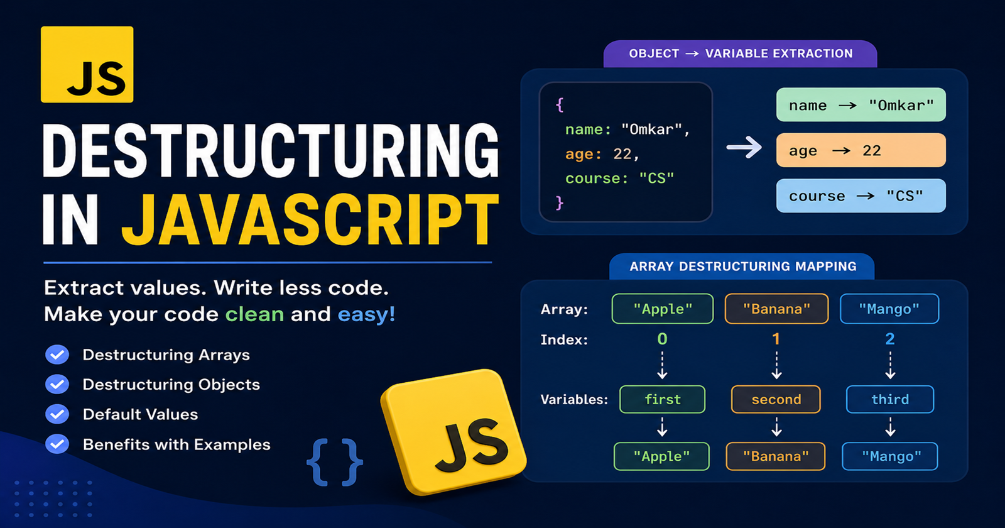Click the check icon beside Destructuring Arrays
Image resolution: width=1005 pixels, height=528 pixels.
(x=57, y=355)
